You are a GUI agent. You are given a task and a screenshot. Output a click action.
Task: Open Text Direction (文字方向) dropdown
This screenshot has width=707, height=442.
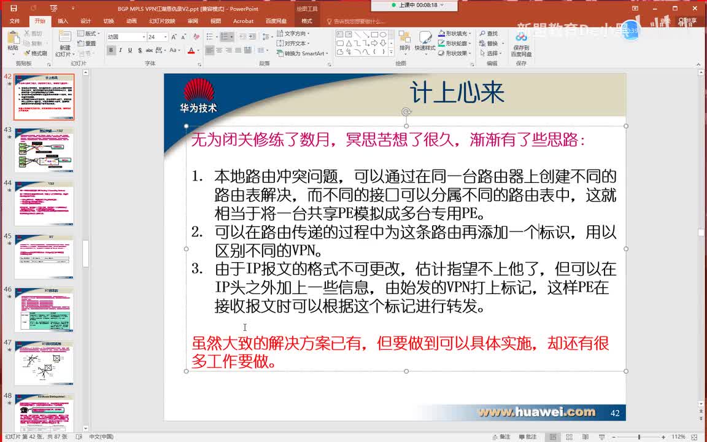pyautogui.click(x=293, y=33)
